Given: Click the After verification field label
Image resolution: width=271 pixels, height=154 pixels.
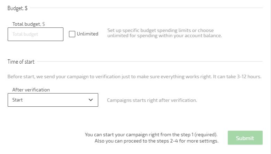Looking at the screenshot, I should point(31,90).
